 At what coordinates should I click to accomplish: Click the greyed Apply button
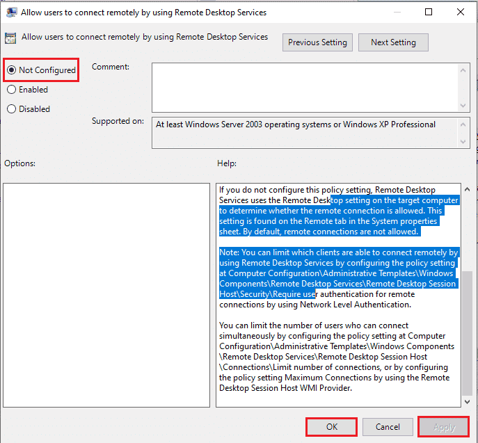tap(443, 427)
